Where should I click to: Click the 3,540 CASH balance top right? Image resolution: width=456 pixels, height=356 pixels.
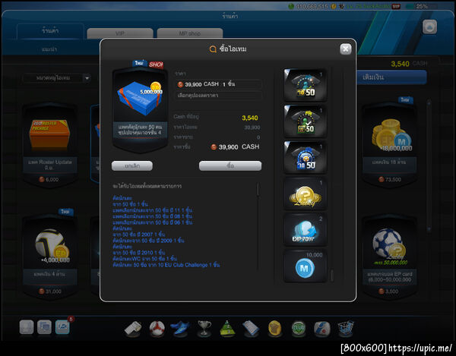point(409,64)
